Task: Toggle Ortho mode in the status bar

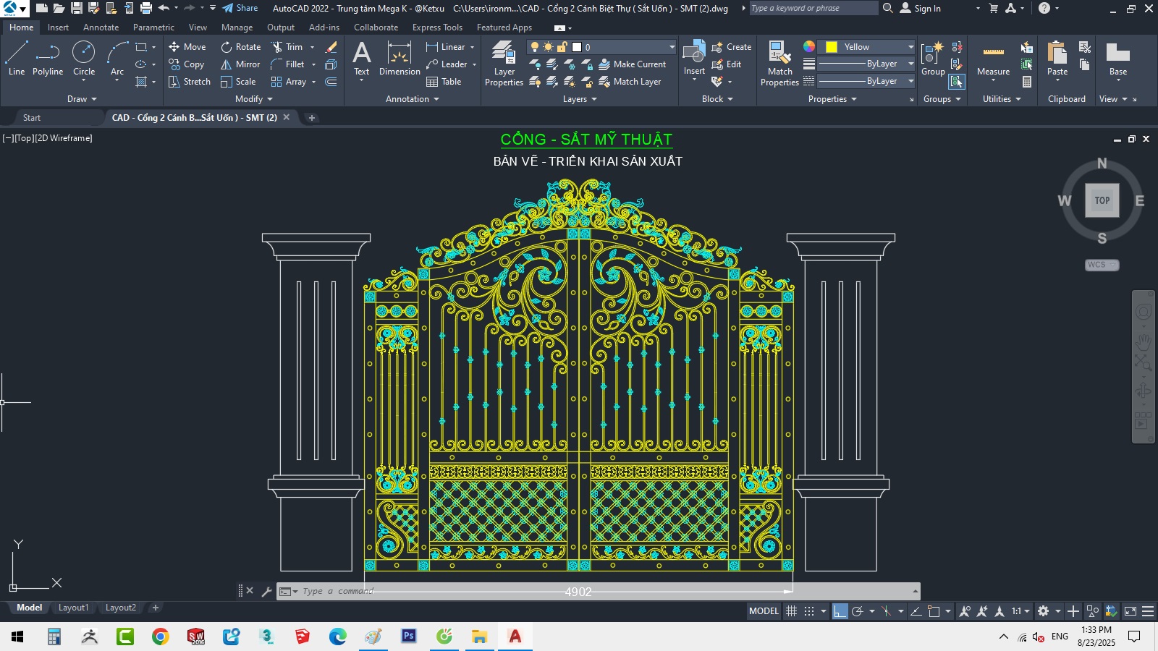Action: (x=840, y=611)
